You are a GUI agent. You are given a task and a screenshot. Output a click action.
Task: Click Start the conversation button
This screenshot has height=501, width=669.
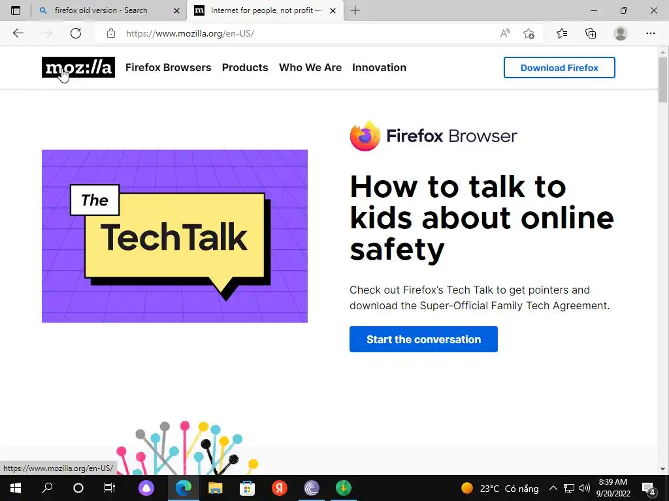[x=423, y=339]
